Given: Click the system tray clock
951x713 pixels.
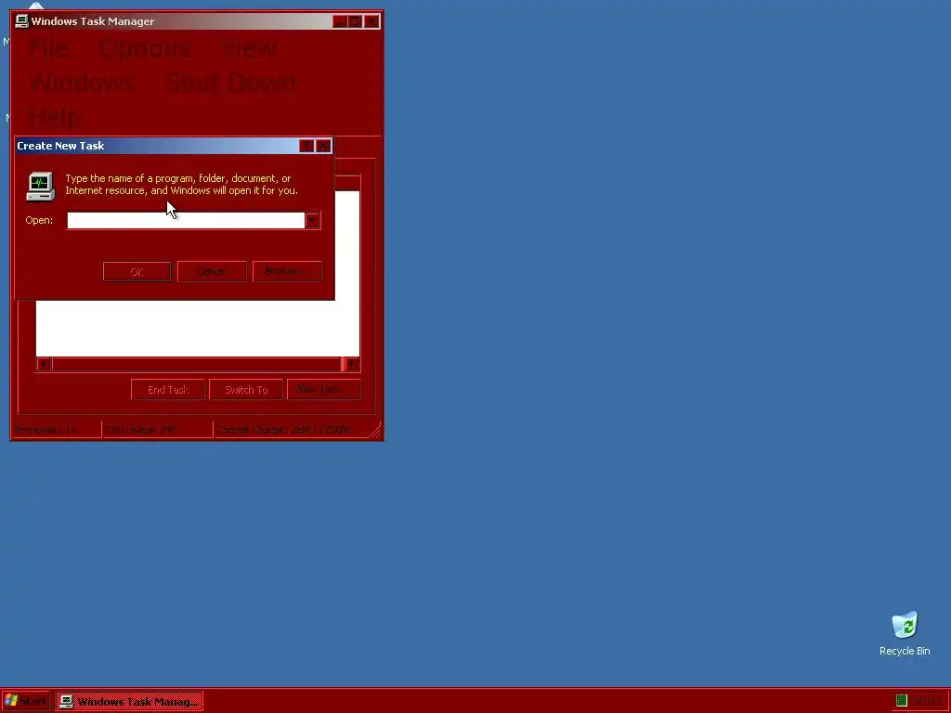Looking at the screenshot, I should point(928,702).
